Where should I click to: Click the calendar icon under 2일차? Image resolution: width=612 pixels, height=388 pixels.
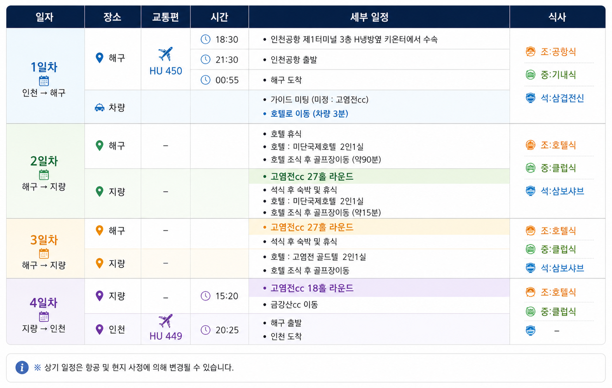(x=44, y=175)
